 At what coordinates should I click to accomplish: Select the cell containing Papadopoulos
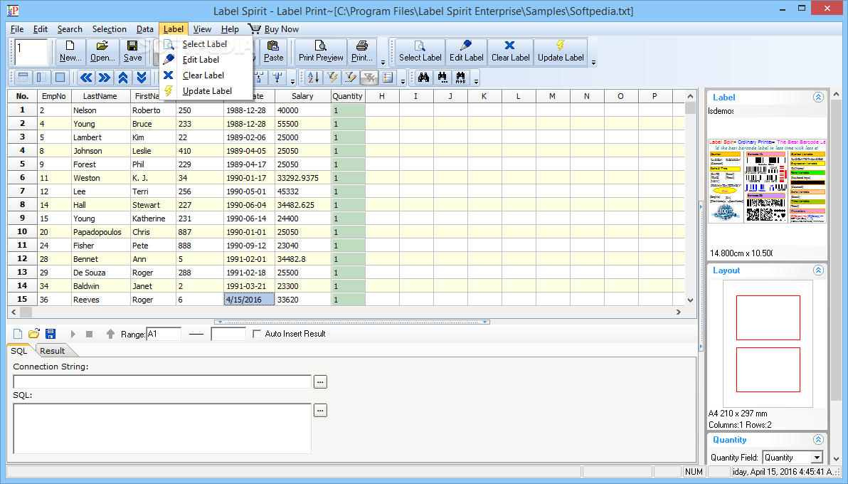pyautogui.click(x=100, y=232)
